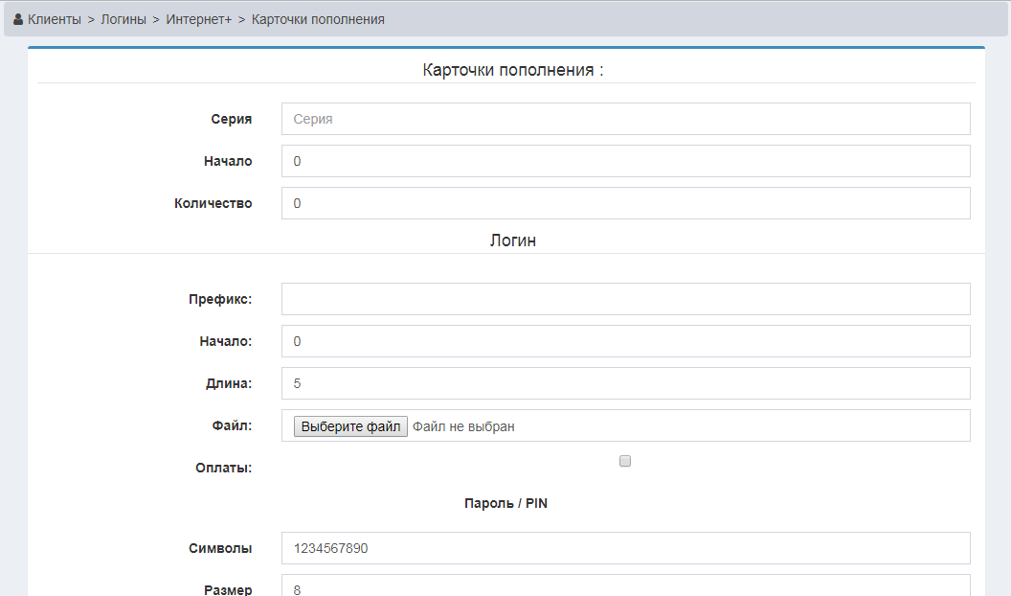Screen dimensions: 1011x596
Task: Select the Длина field containing 5
Action: click(625, 383)
